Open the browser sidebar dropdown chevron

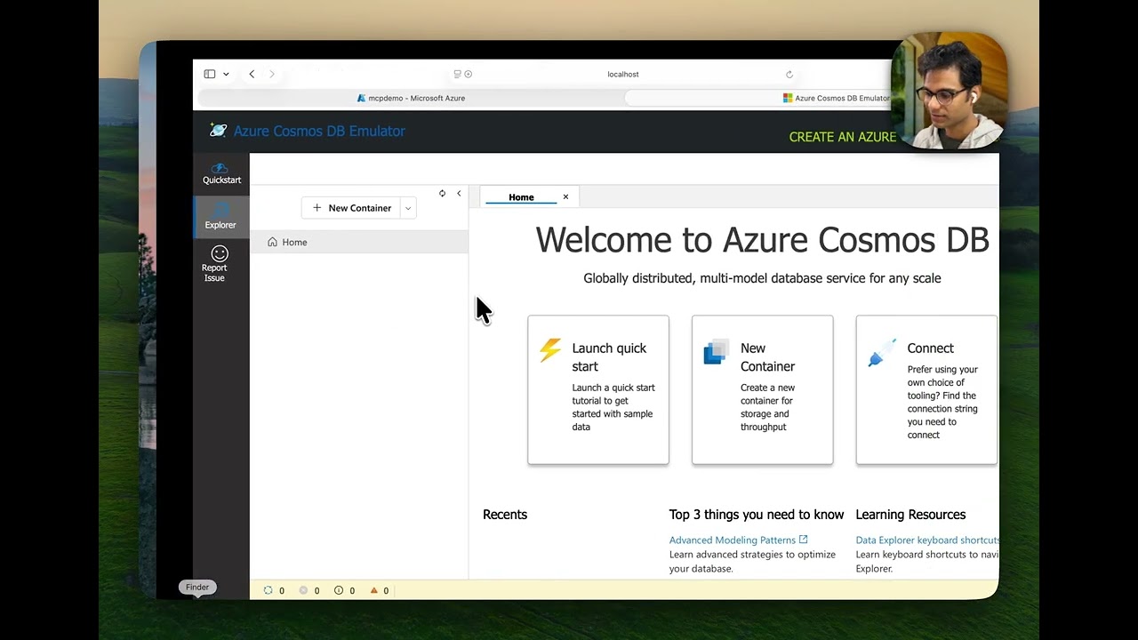coord(226,74)
